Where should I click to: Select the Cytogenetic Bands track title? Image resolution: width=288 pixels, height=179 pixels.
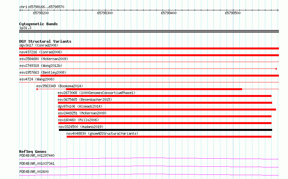pos(39,24)
